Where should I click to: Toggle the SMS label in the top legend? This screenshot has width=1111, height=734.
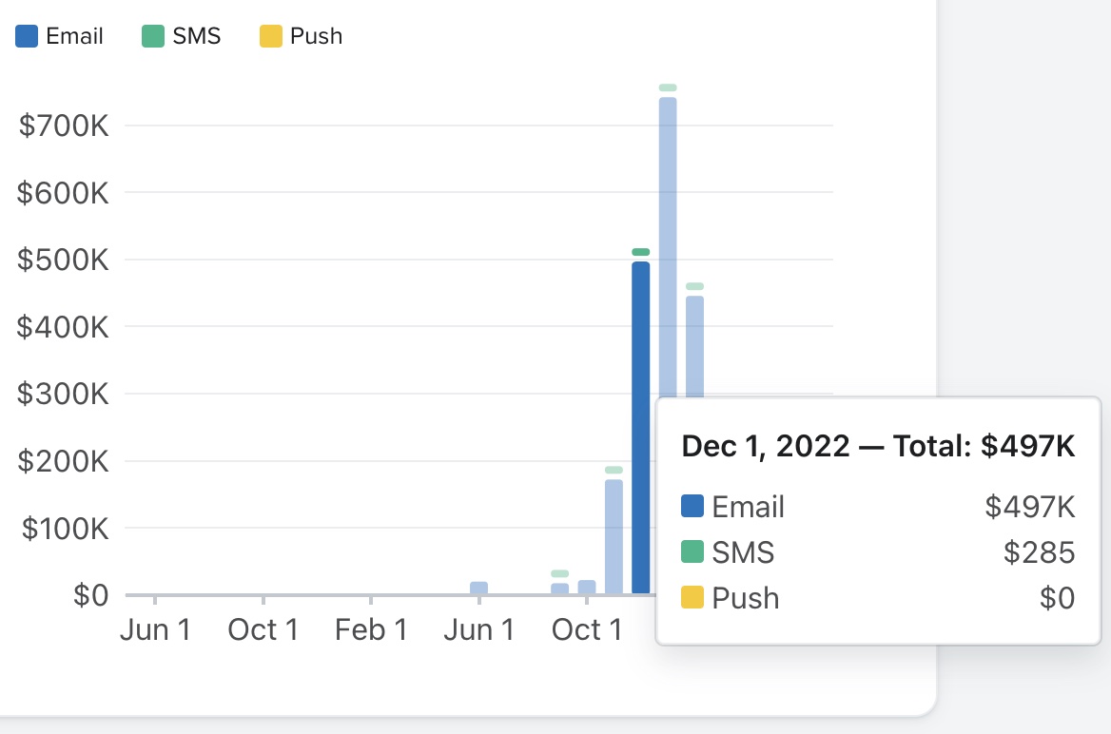[x=197, y=37]
